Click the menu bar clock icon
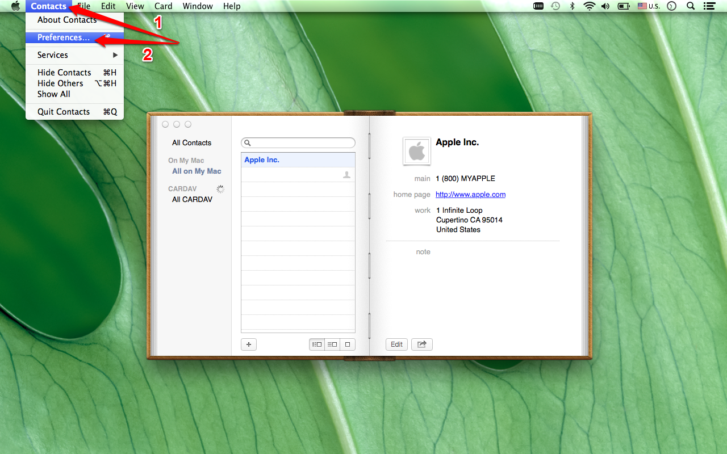 [x=672, y=6]
